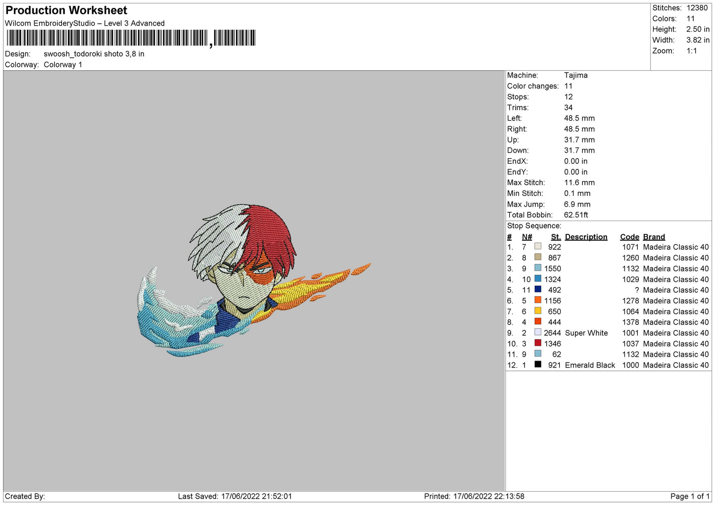Click the orange swatch with code 1278
Image resolution: width=715 pixels, height=505 pixels.
(x=538, y=300)
